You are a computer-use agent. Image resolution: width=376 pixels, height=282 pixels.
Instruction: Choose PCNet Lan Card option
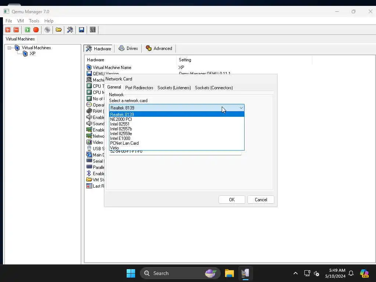177,143
